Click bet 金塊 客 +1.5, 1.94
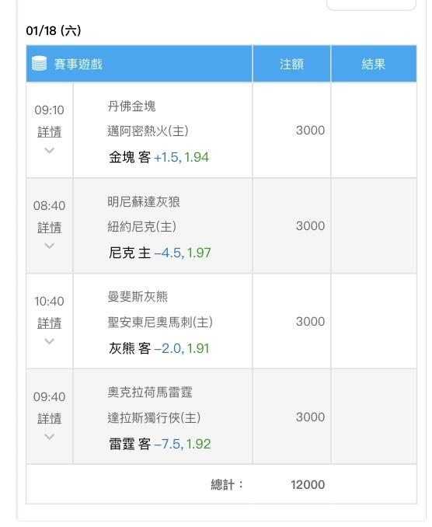This screenshot has width=432, height=527. (x=159, y=157)
